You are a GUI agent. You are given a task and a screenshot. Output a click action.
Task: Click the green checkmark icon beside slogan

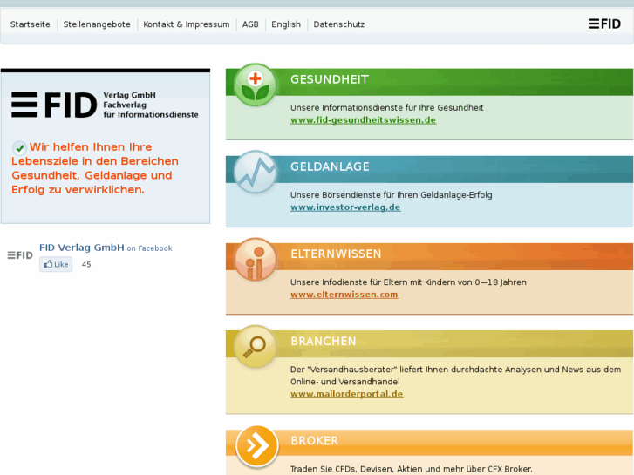pos(19,148)
